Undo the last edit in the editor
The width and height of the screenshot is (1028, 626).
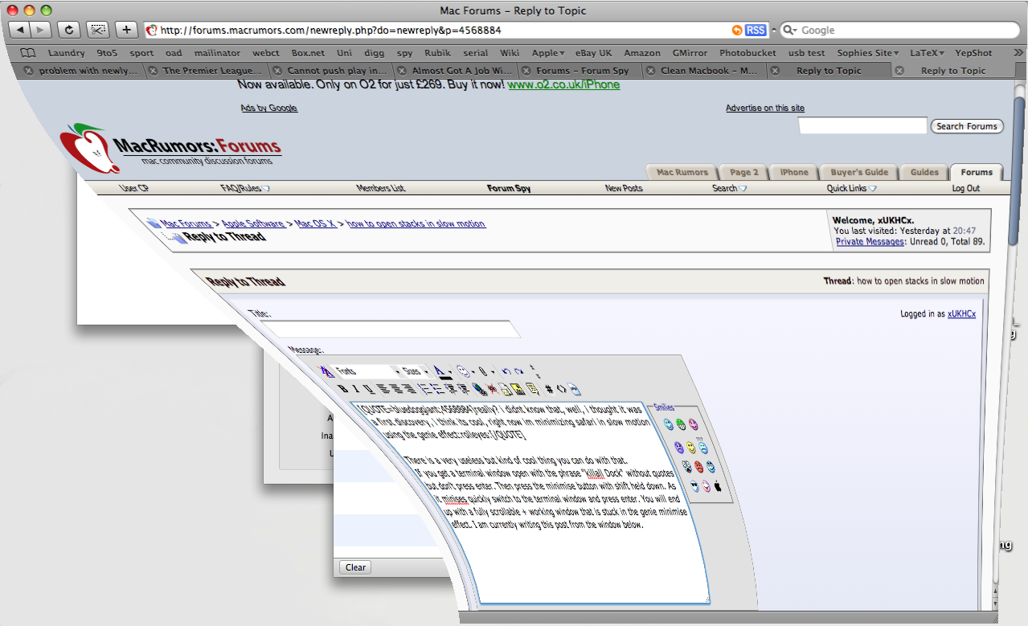point(506,371)
